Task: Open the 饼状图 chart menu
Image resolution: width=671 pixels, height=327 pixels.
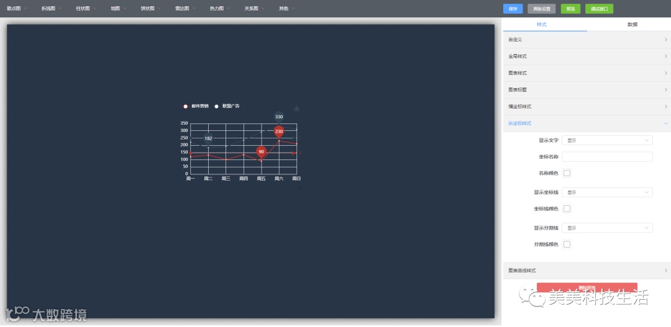Action: point(151,9)
